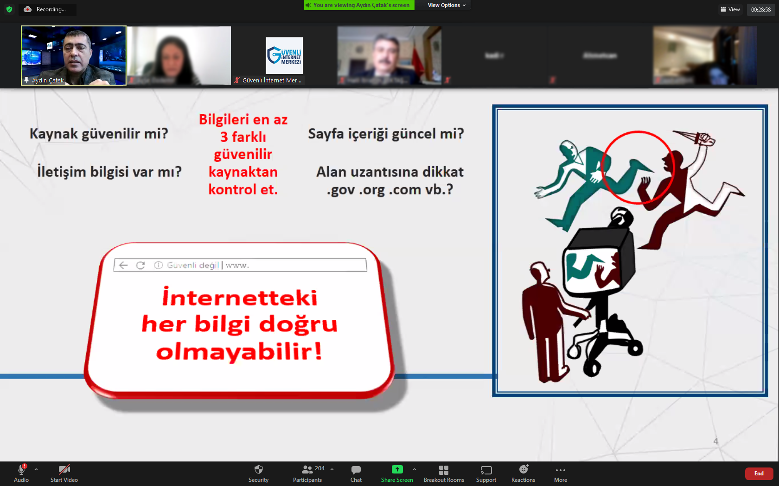Click the screen viewing green banner
This screenshot has height=486, width=779.
[359, 5]
